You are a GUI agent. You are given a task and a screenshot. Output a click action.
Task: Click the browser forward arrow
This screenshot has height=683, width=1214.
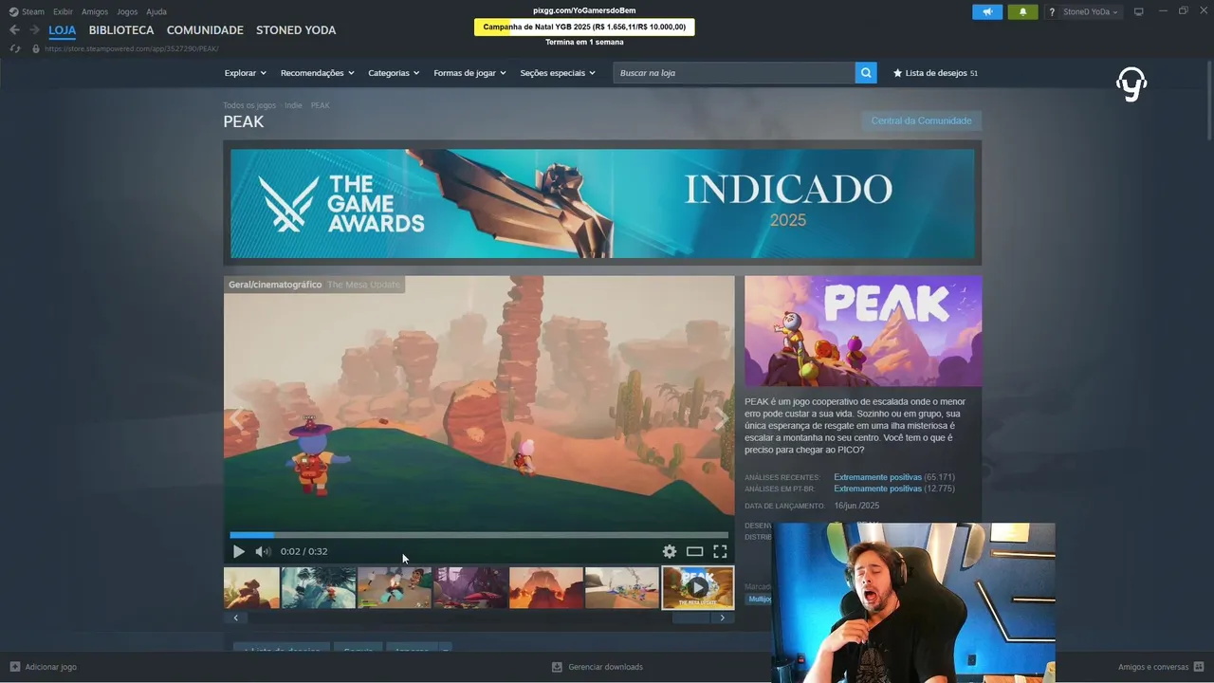coord(34,30)
